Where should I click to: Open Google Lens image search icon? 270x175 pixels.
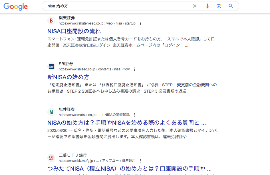tap(219, 6)
